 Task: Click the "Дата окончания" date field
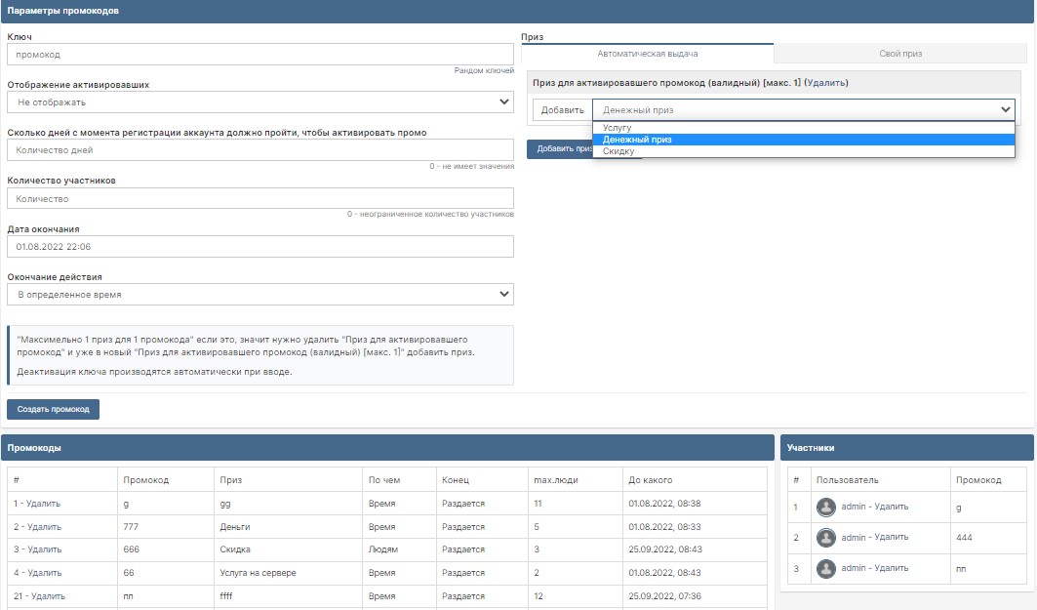coord(259,246)
